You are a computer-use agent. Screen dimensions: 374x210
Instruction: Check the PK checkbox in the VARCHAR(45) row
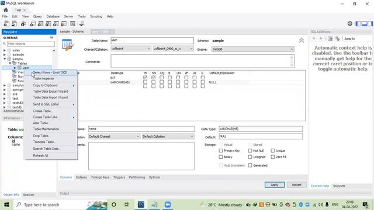(x=146, y=82)
